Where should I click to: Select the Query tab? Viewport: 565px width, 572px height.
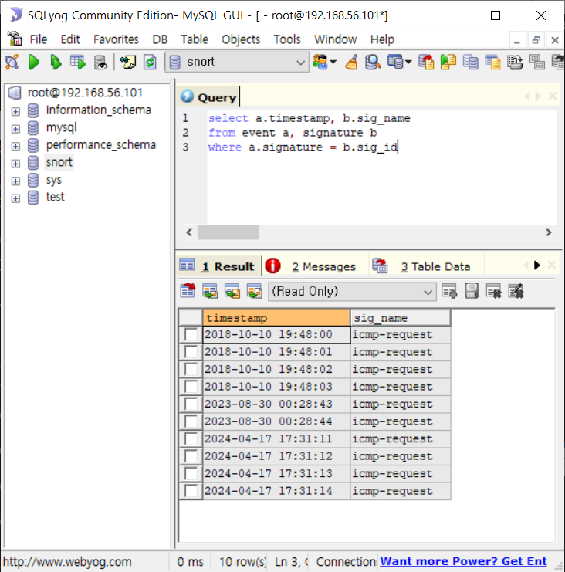[x=208, y=97]
